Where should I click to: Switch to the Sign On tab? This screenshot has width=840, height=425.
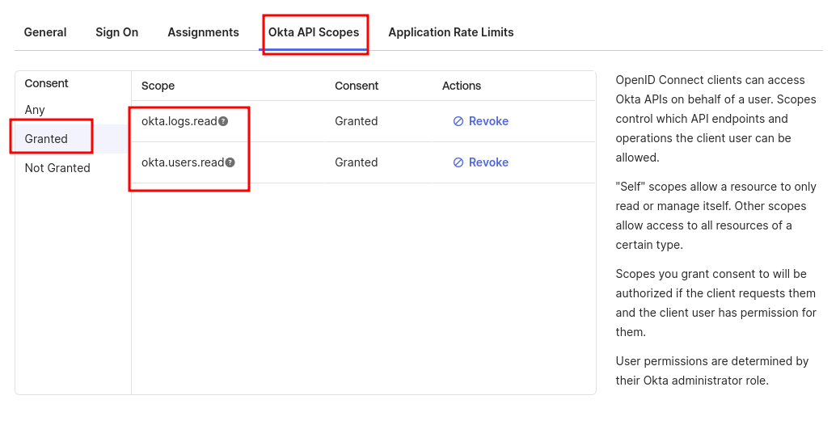point(116,32)
